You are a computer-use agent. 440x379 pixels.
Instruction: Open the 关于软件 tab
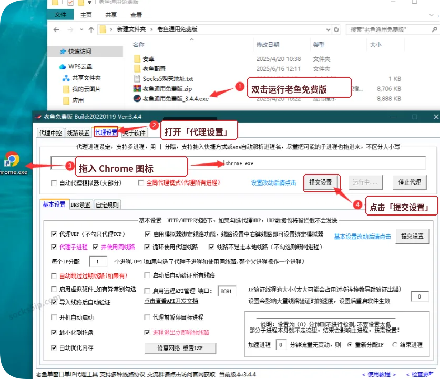135,132
